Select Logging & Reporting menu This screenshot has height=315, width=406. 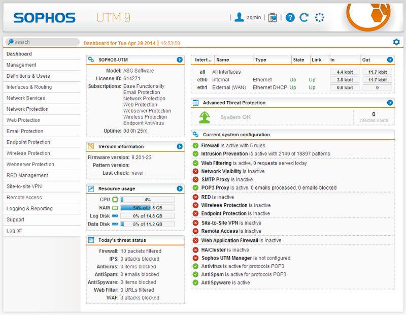coord(42,209)
